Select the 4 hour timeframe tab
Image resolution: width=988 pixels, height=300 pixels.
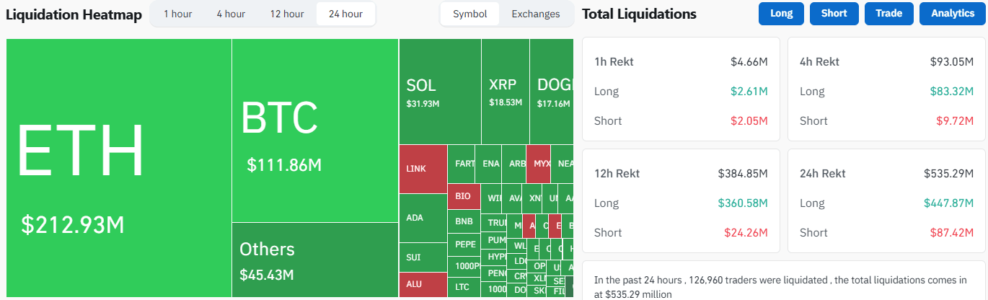(231, 14)
